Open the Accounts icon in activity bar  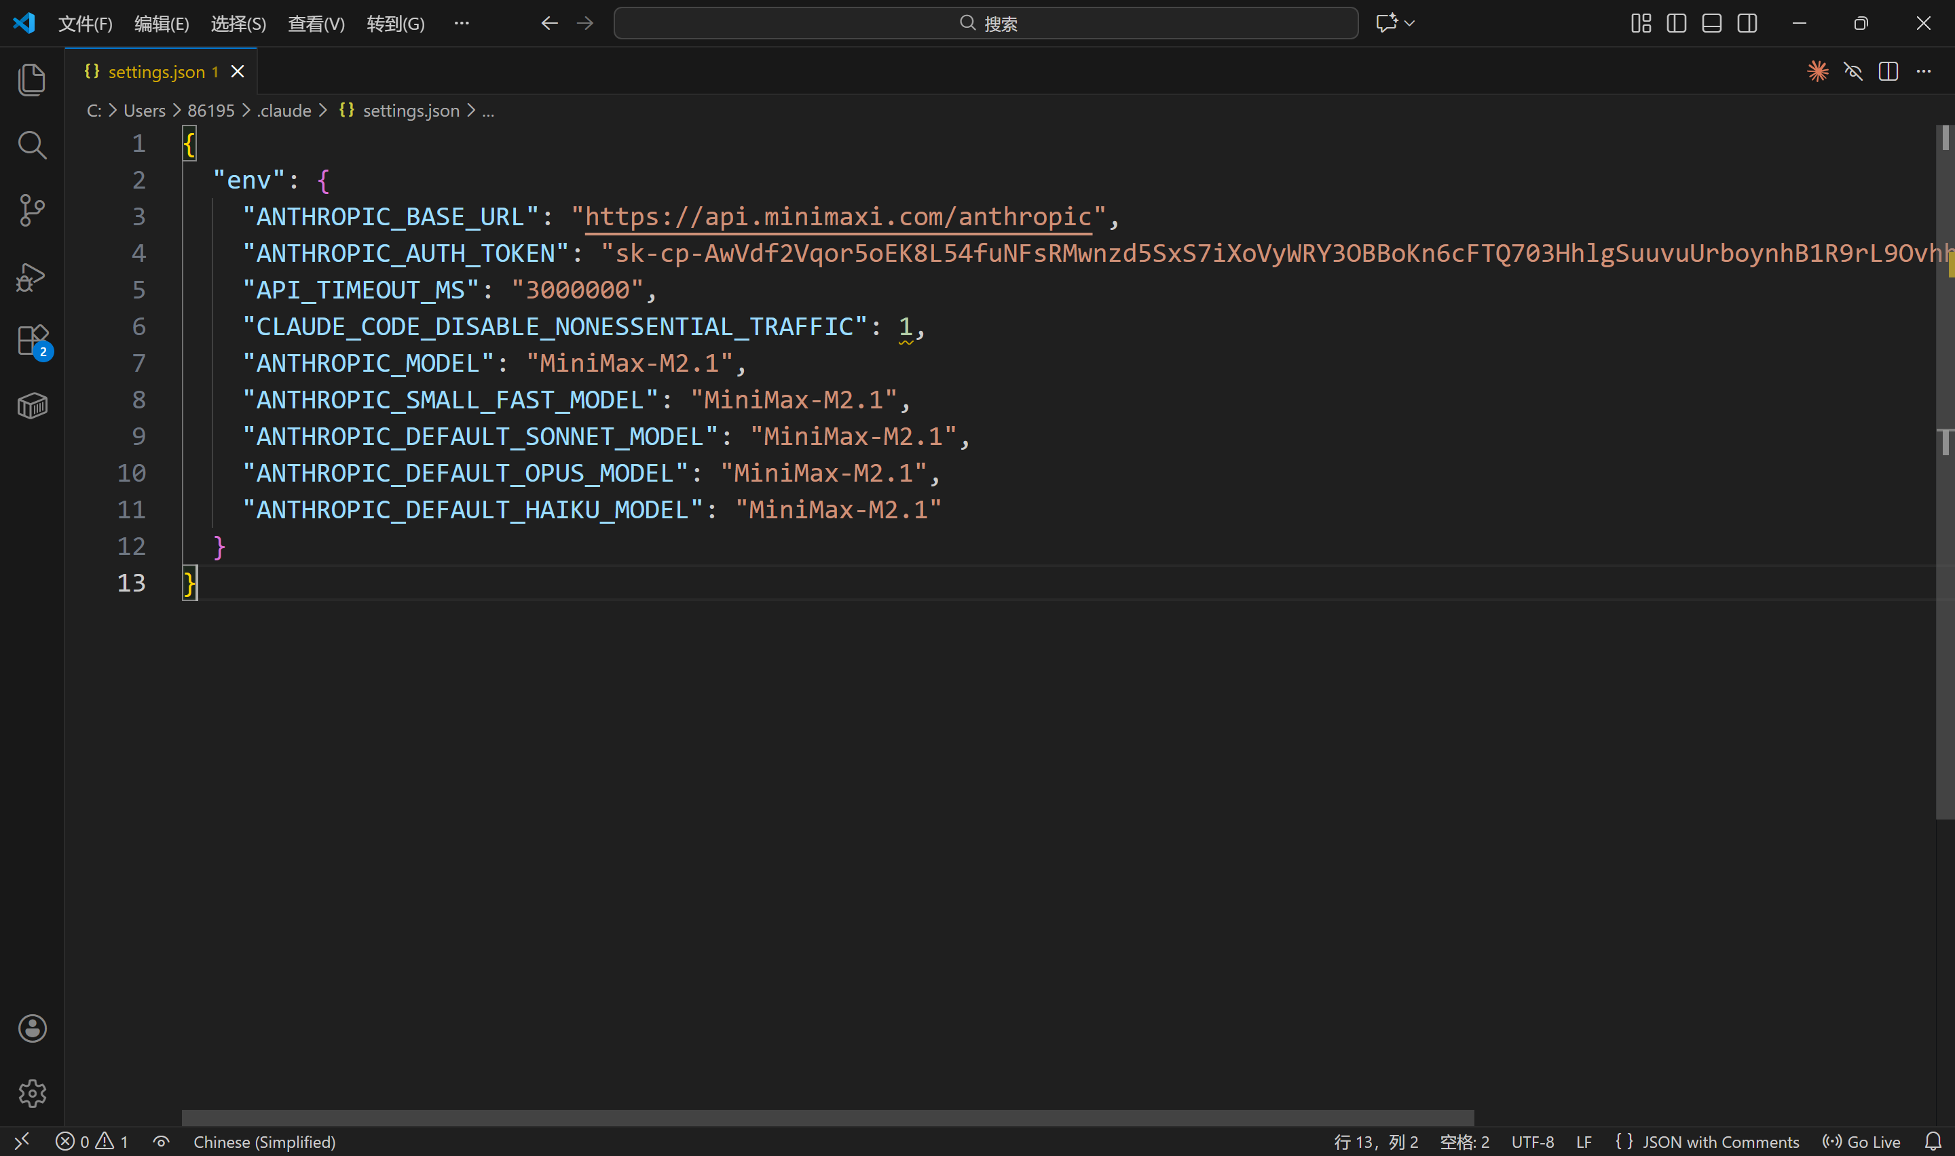click(32, 1028)
